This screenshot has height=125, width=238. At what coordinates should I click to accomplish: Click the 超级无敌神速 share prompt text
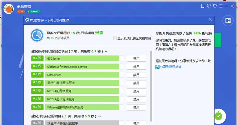(183, 61)
